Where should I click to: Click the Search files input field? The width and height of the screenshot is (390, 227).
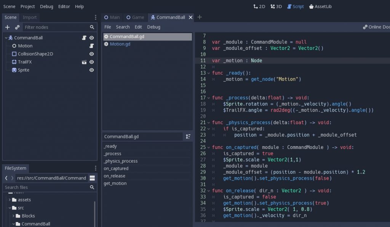(50, 187)
